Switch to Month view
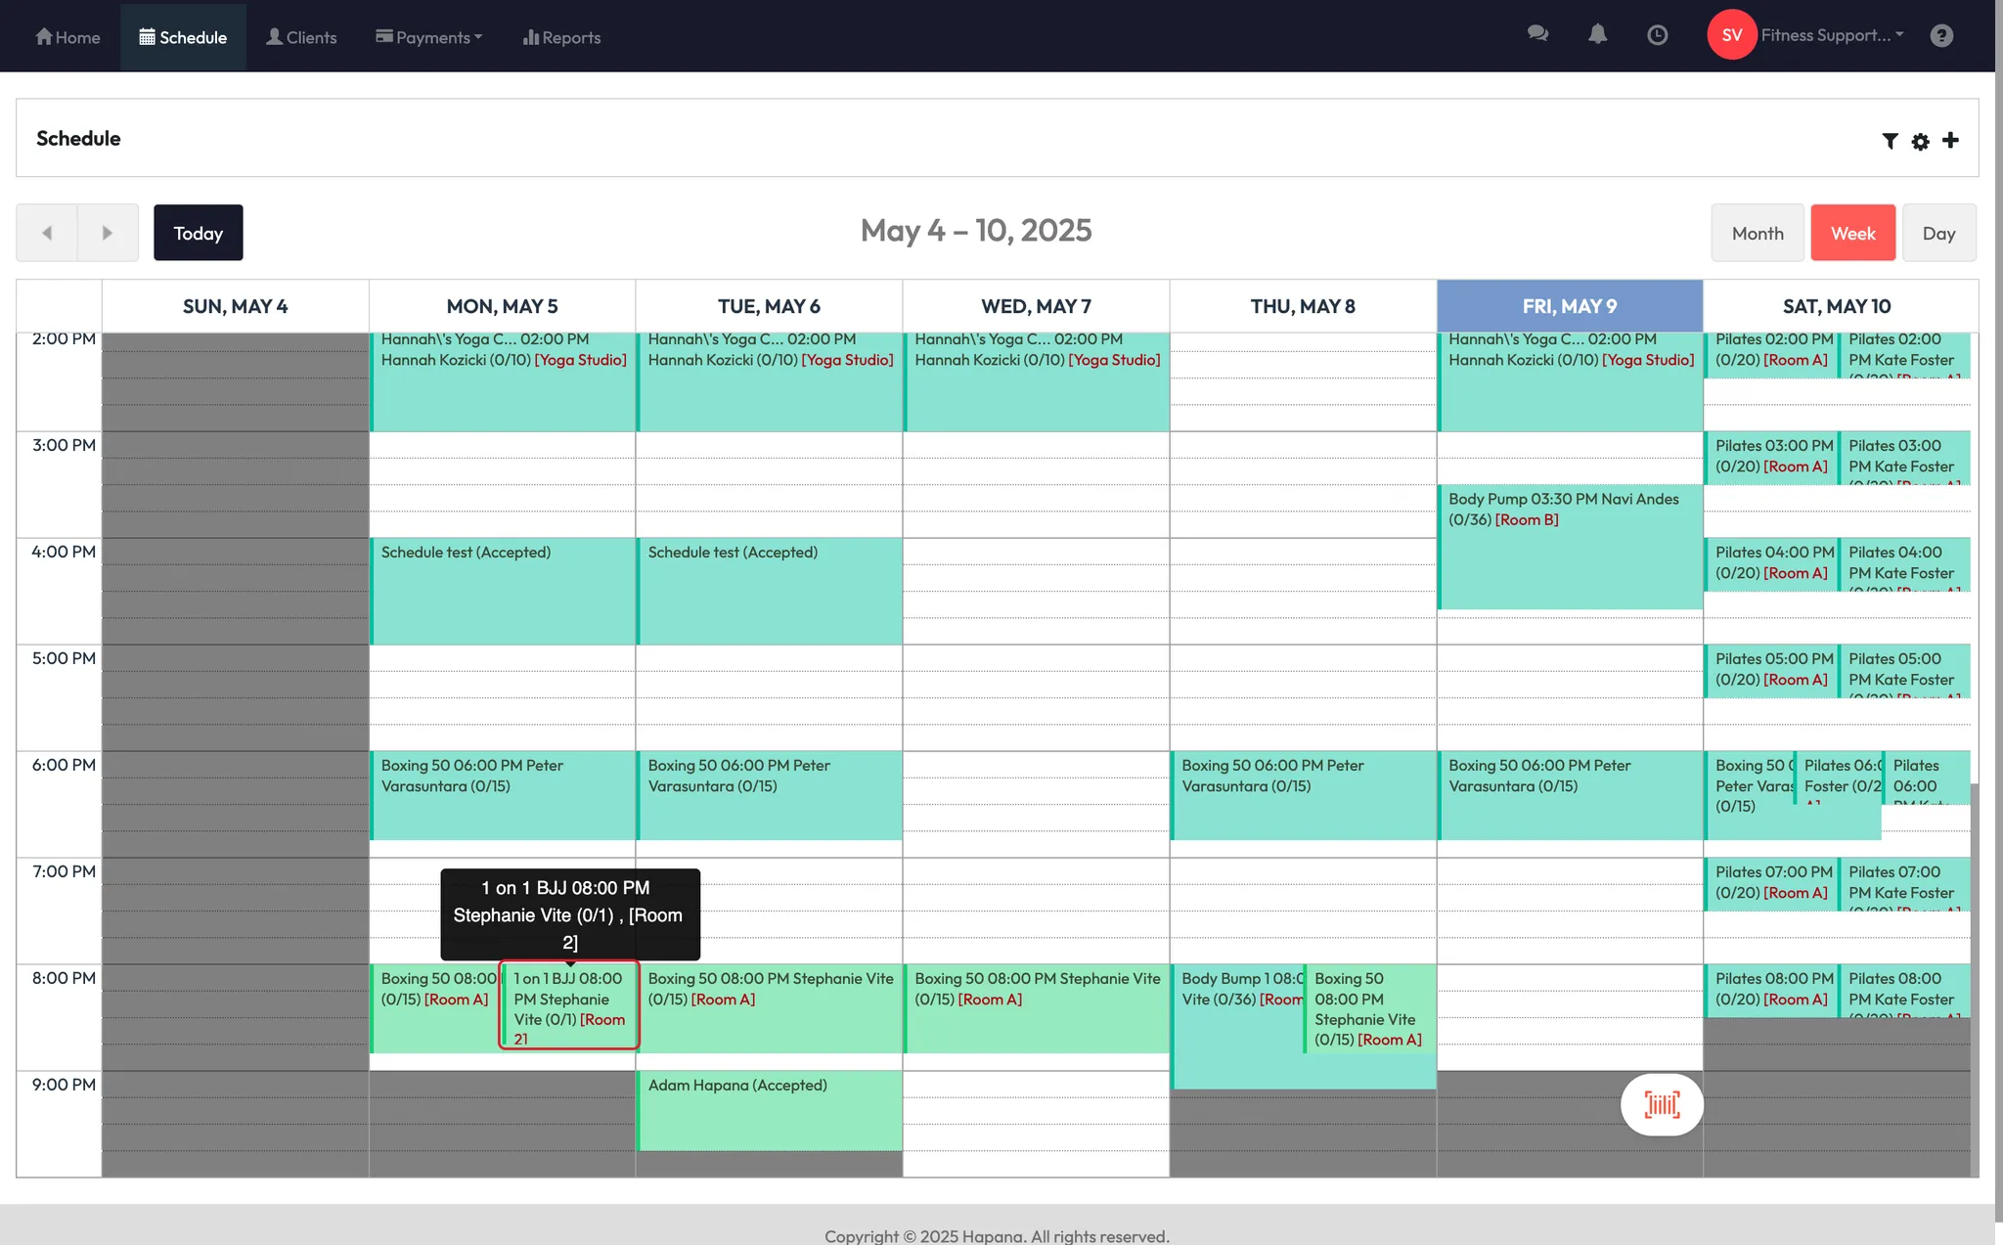Screen dimensions: 2003x1245 click(x=1757, y=233)
